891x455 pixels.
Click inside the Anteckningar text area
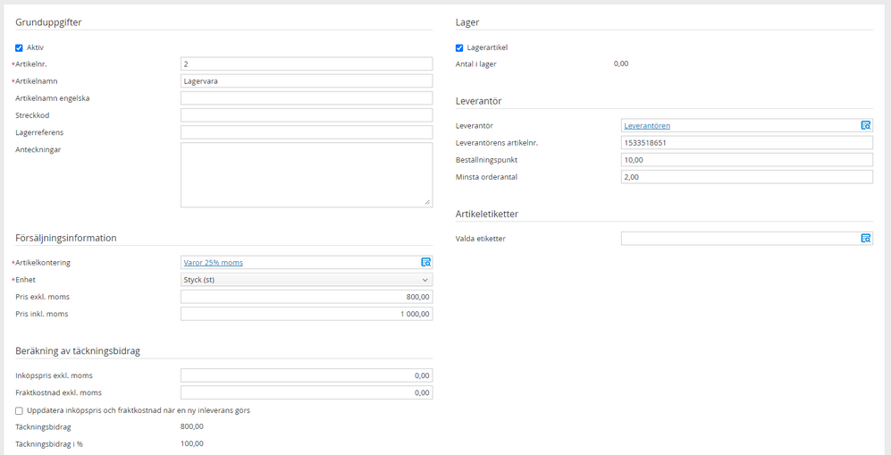(307, 174)
